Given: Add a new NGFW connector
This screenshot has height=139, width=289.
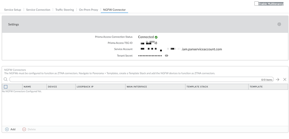Looking at the screenshot, I should coord(10,129).
